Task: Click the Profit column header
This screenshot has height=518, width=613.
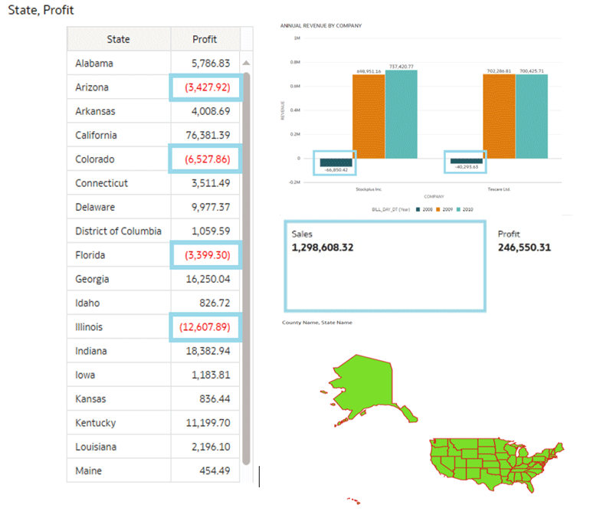Action: (205, 39)
